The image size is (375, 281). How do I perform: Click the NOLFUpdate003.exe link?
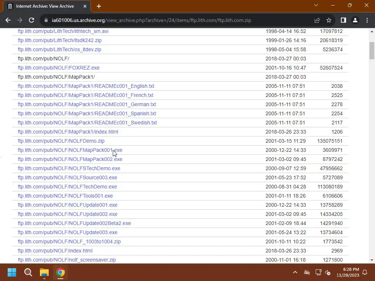pyautogui.click(x=68, y=232)
